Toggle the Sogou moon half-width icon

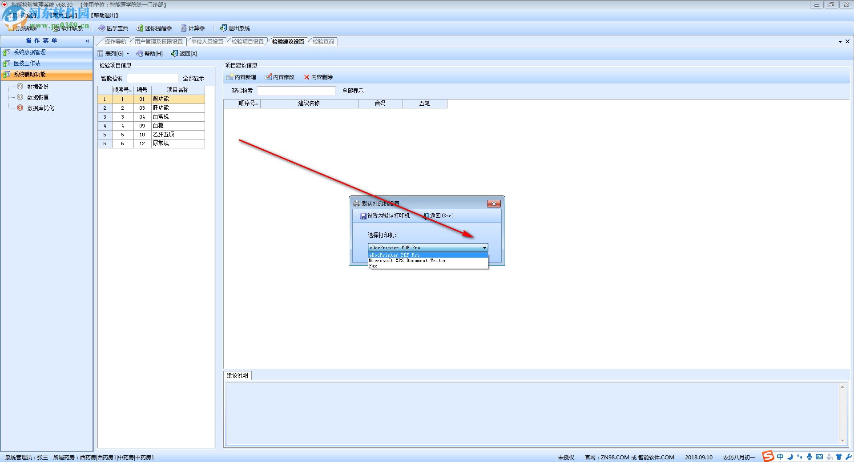[x=790, y=457]
